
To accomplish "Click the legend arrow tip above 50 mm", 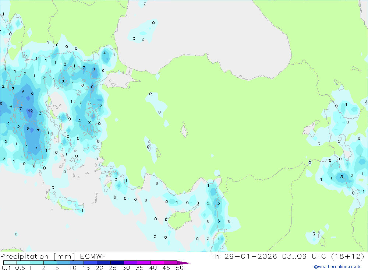I will click(184, 263).
